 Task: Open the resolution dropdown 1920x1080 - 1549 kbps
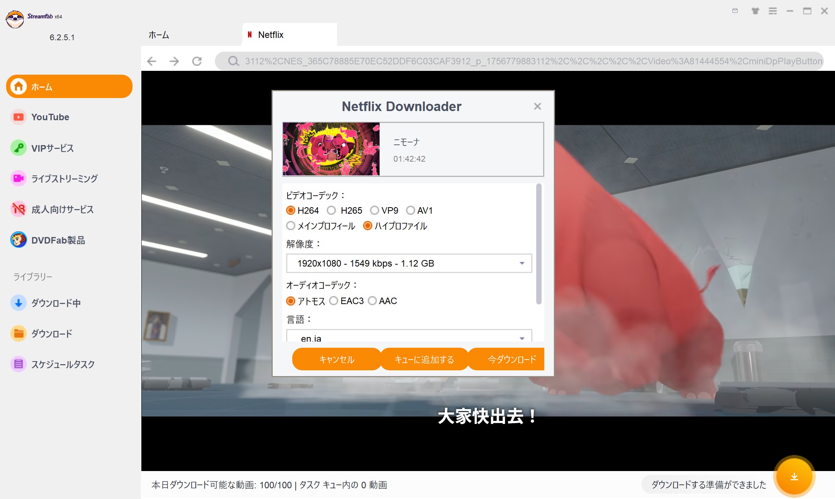point(409,263)
